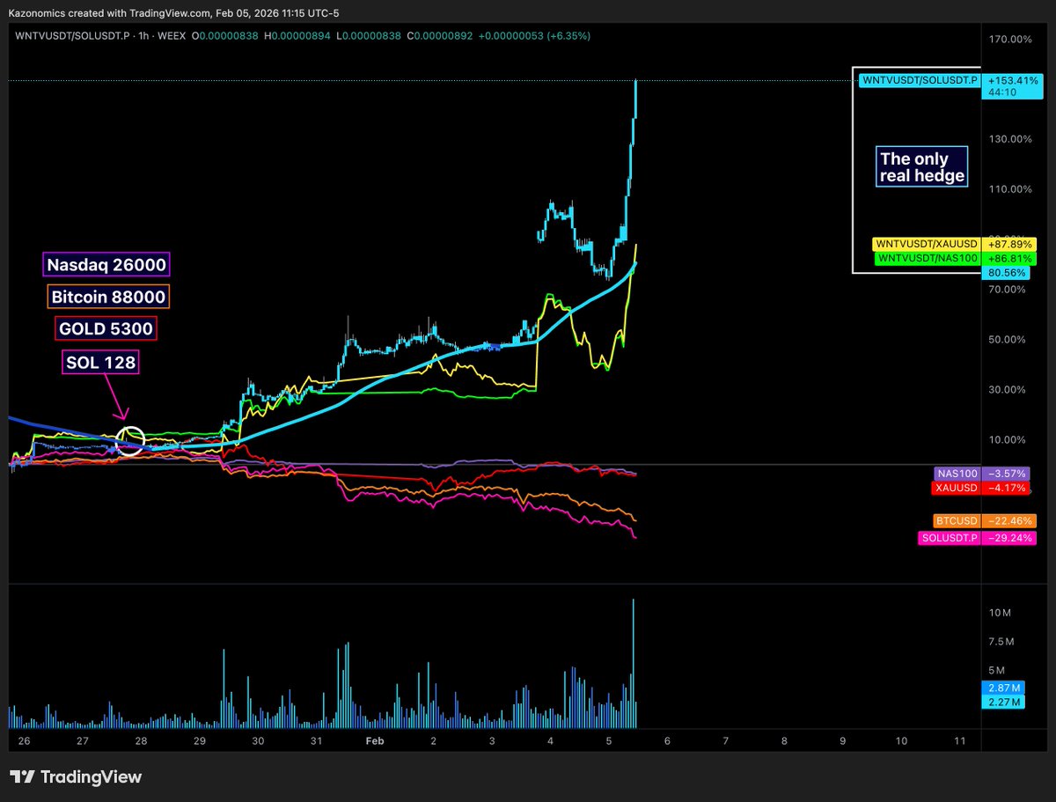Click the WNTVUSDT/NAS100 series label
Screen dimensions: 1056x802
tap(927, 259)
